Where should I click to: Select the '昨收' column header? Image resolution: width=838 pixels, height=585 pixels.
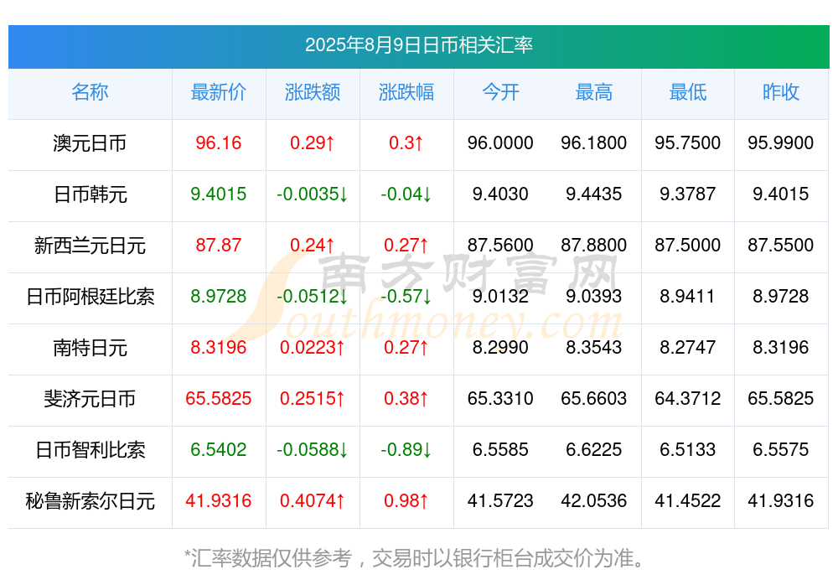coord(781,92)
